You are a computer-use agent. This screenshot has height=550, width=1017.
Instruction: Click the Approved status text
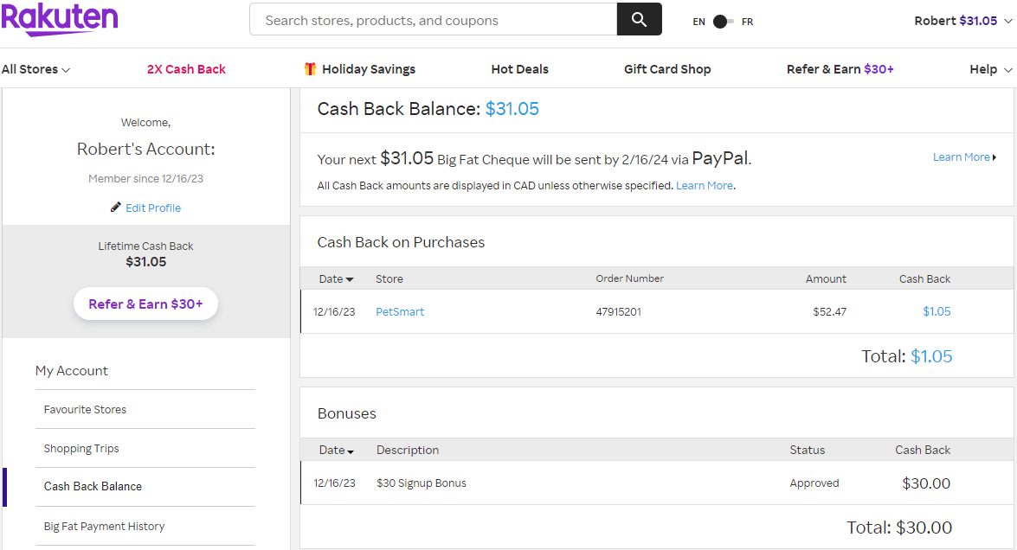click(814, 483)
